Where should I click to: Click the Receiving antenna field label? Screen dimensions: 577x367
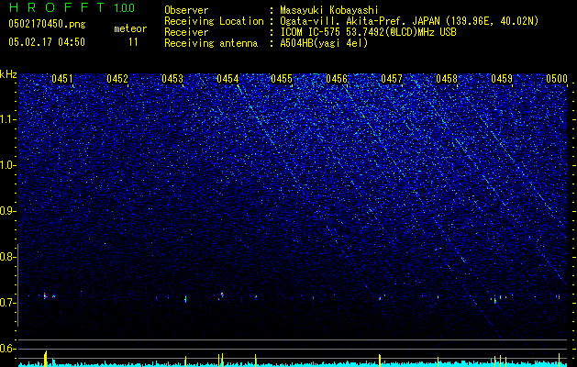[211, 43]
